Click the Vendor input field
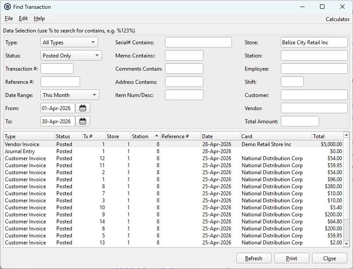The height and width of the screenshot is (269, 353). (x=314, y=108)
